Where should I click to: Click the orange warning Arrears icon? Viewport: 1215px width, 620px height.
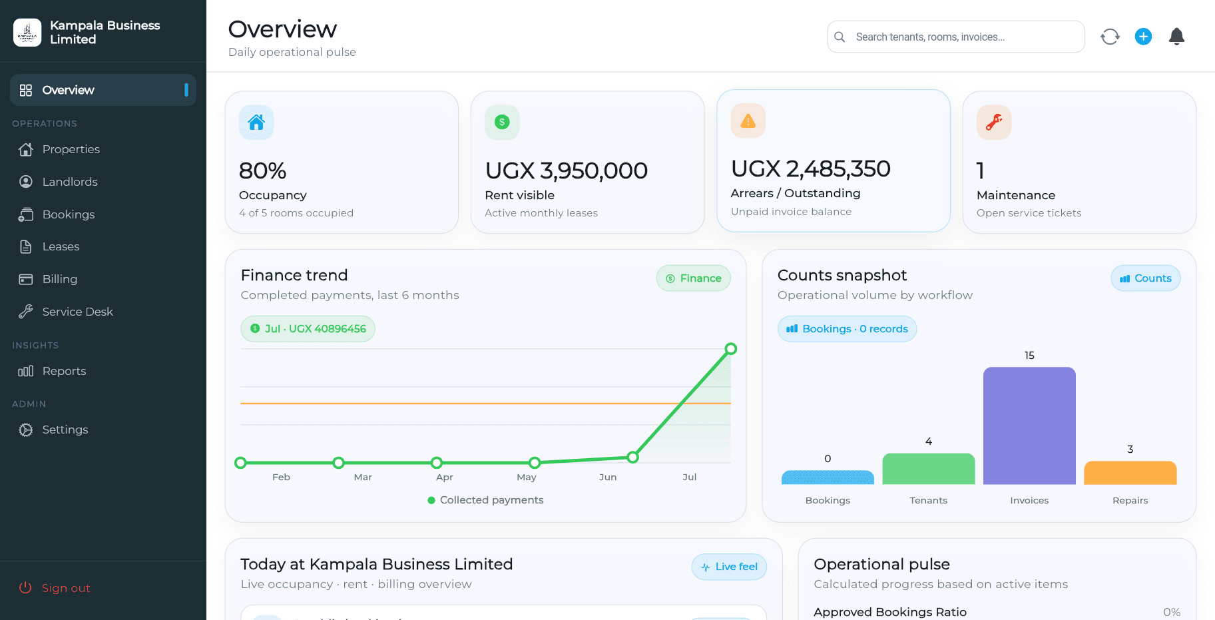coord(748,121)
